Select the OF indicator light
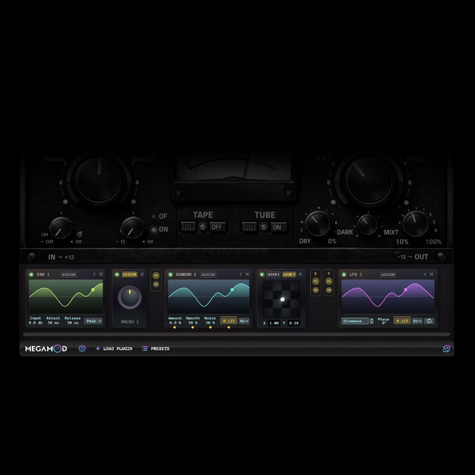 pos(154,216)
